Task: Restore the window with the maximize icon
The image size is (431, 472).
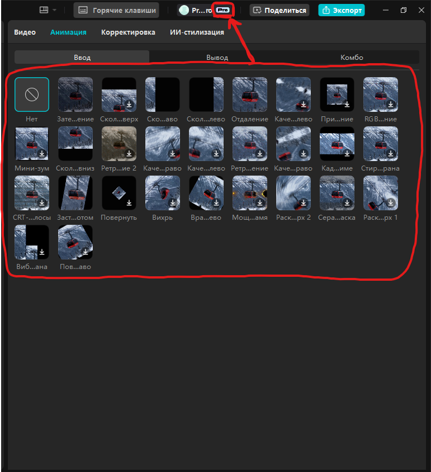Action: (x=404, y=10)
